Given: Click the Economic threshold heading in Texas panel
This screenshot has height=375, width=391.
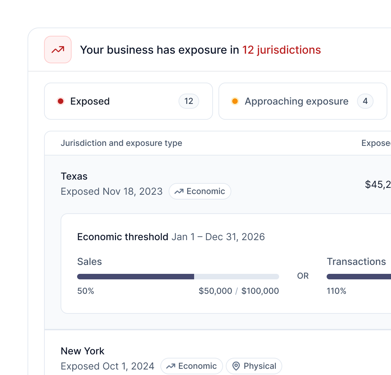Looking at the screenshot, I should (123, 237).
